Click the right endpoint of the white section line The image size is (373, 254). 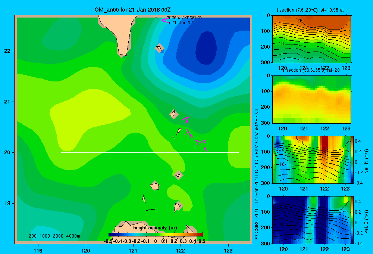238,152
